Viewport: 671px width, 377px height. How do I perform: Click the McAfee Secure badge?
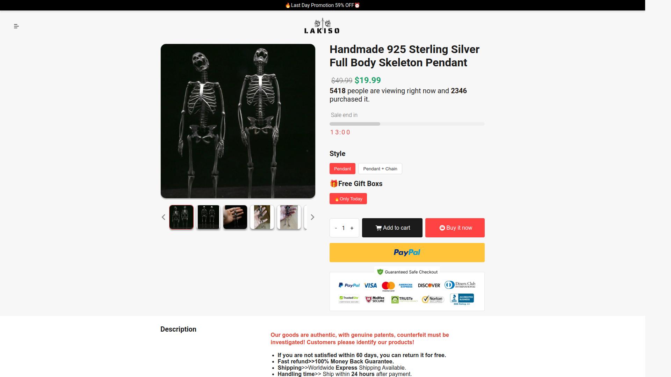[375, 300]
